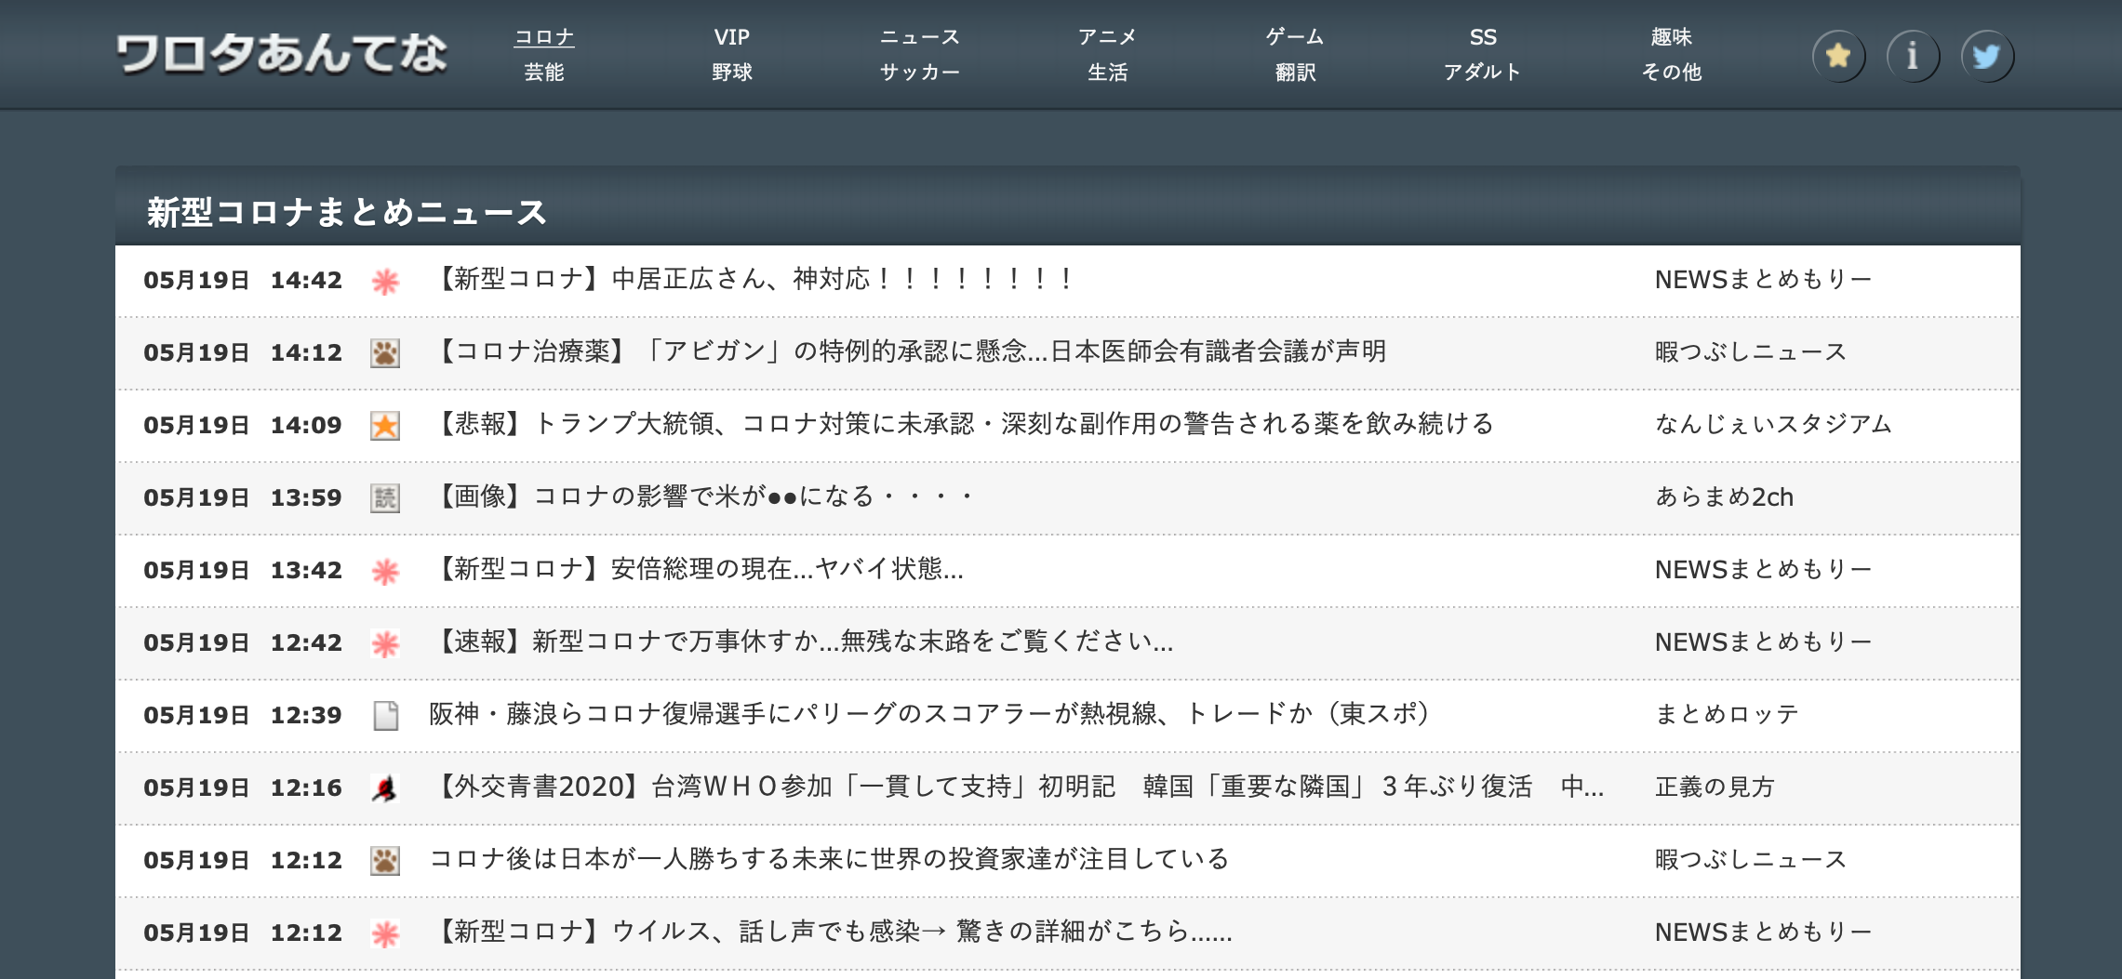
Task: Go to the その他 category
Action: point(1671,72)
